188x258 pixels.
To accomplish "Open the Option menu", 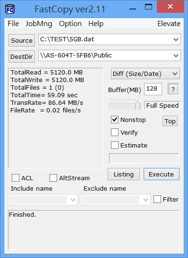I will click(70, 24).
